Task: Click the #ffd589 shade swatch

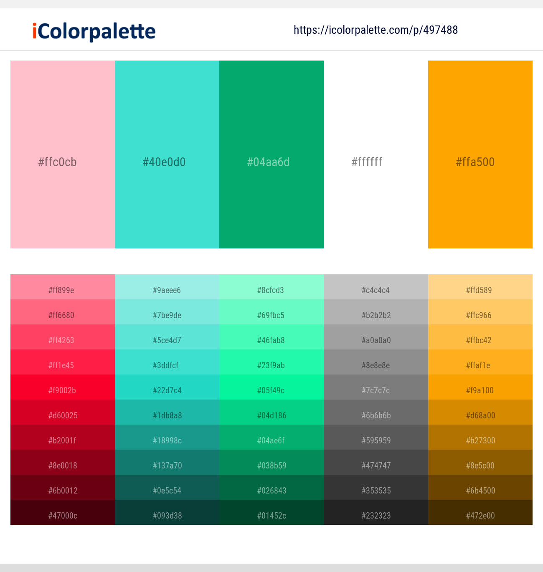Action: [480, 290]
